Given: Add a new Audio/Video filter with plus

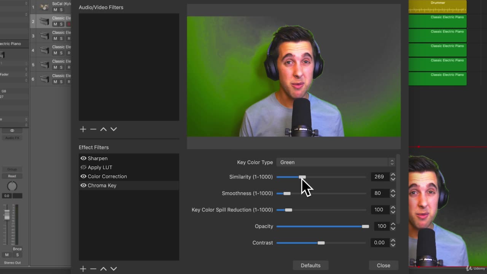Looking at the screenshot, I should pos(83,129).
